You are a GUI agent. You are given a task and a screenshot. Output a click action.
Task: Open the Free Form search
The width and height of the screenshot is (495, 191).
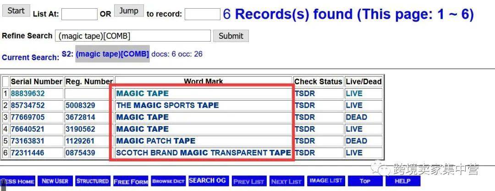click(x=131, y=182)
